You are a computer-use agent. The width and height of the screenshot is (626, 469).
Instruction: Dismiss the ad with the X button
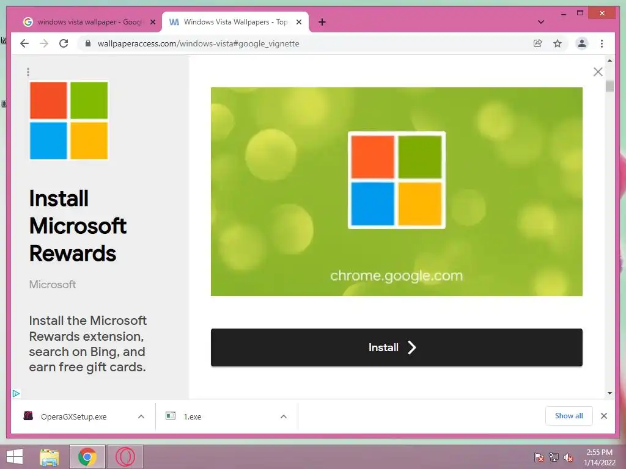tap(598, 72)
